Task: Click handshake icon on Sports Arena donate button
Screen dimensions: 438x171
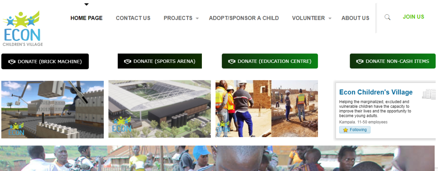Action: click(x=128, y=61)
